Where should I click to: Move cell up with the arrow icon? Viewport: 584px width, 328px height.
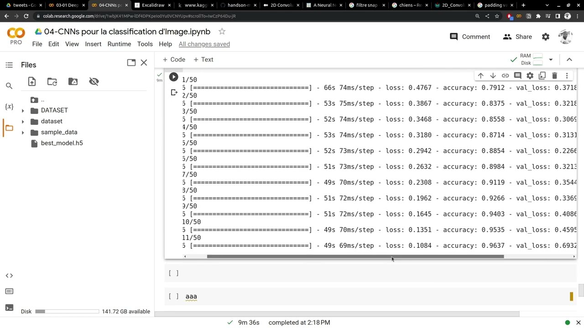480,76
